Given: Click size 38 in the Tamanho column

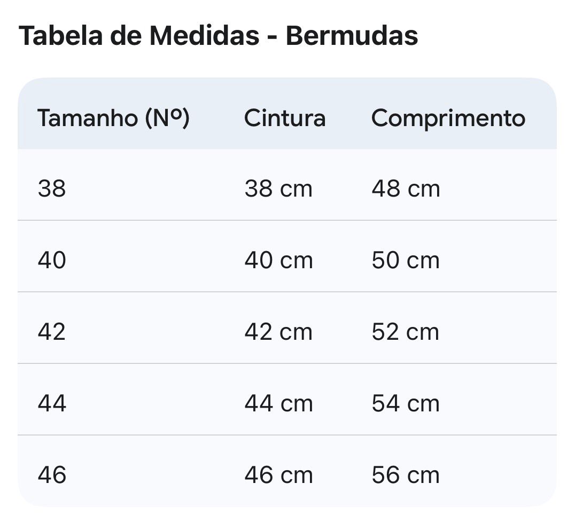Looking at the screenshot, I should click(52, 189).
